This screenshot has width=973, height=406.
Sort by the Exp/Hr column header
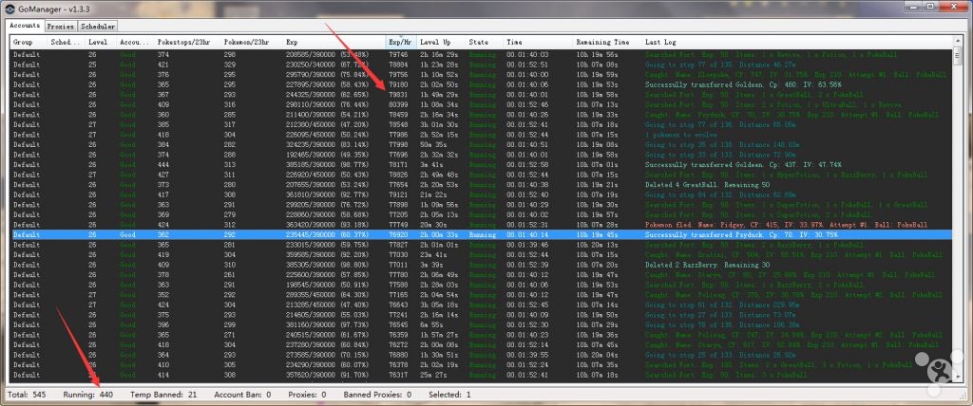coord(400,43)
